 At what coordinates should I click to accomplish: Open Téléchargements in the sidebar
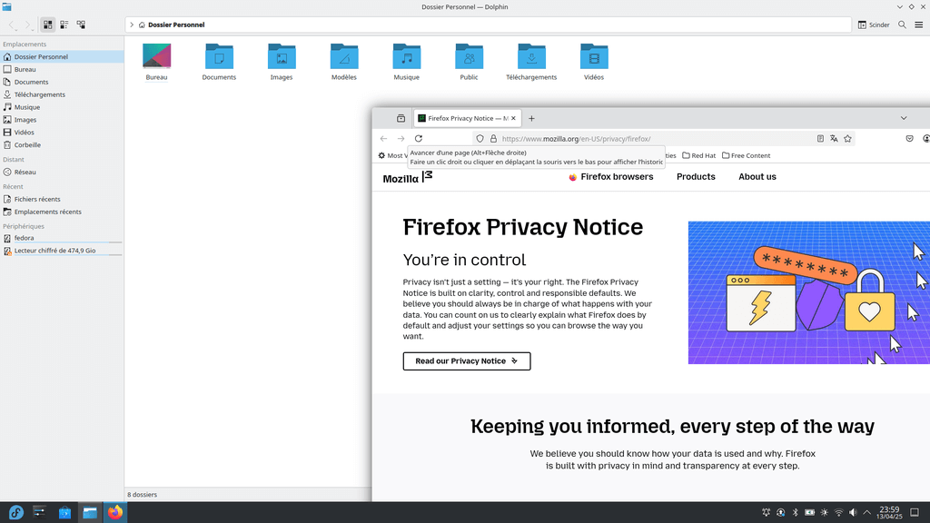[62, 94]
